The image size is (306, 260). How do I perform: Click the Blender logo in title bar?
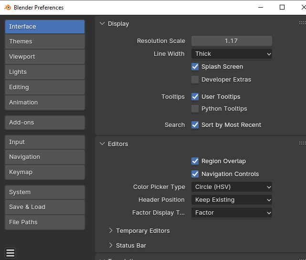coord(8,7)
